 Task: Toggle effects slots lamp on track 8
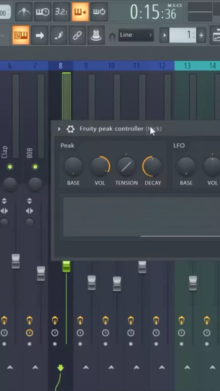tap(55, 320)
